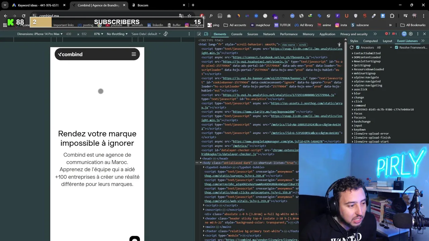Open the Chrome extensions puzzle icon
429x241 pixels.
[392, 16]
